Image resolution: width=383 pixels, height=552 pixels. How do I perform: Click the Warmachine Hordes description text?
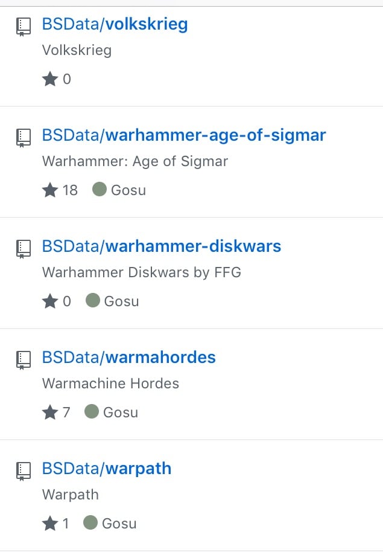pyautogui.click(x=110, y=384)
